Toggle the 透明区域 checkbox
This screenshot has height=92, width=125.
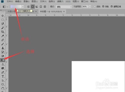111,6
